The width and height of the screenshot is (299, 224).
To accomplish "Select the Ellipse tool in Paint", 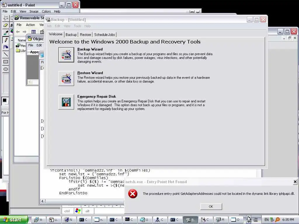I will click(x=6, y=69).
